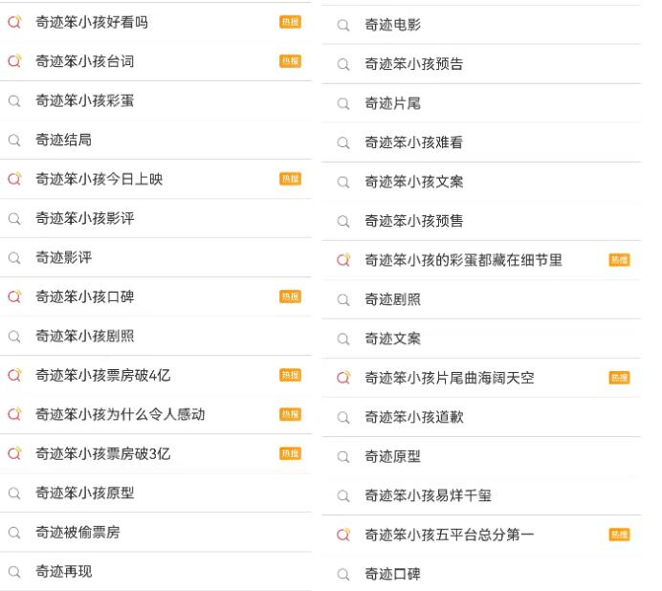
Task: Open the suggestion 奇迹笨小孩为什么令人感动
Action: [155, 414]
